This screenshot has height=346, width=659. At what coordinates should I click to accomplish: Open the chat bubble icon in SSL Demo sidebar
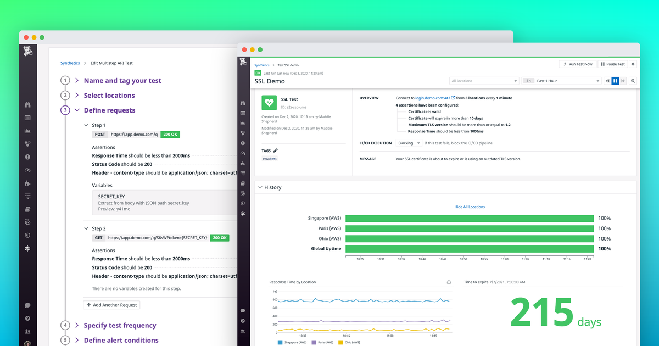tap(243, 311)
